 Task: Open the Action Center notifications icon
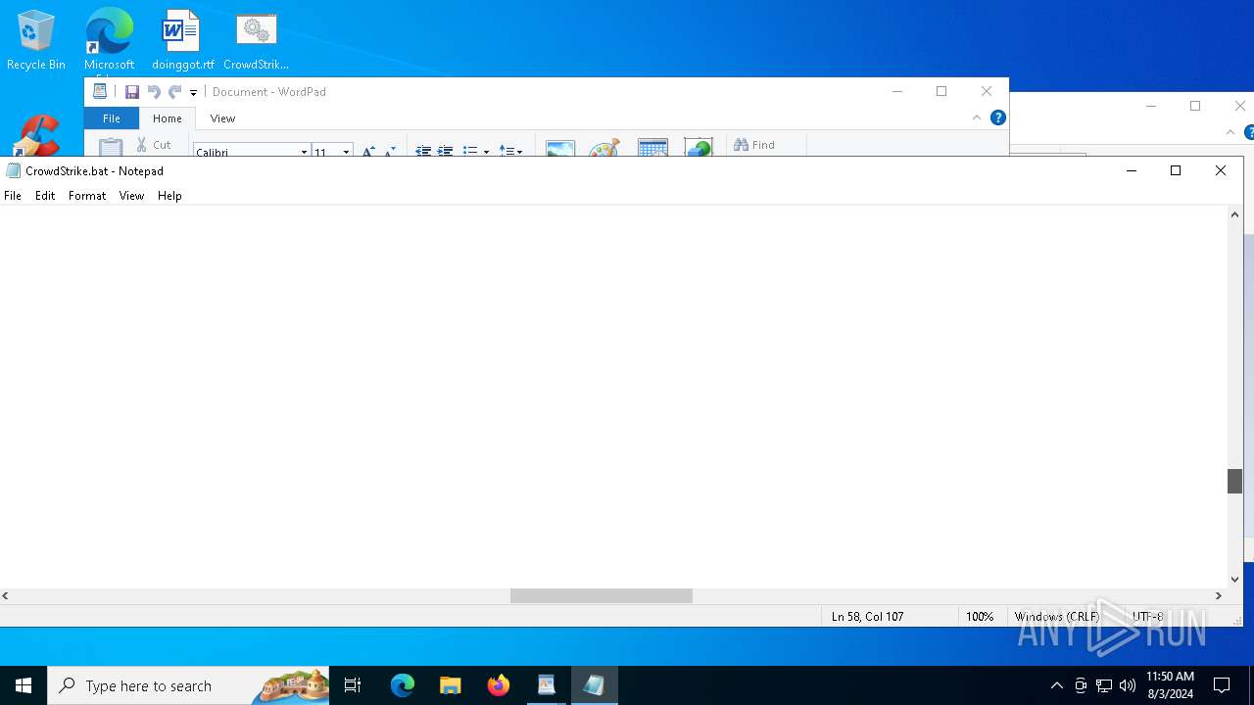(x=1222, y=685)
